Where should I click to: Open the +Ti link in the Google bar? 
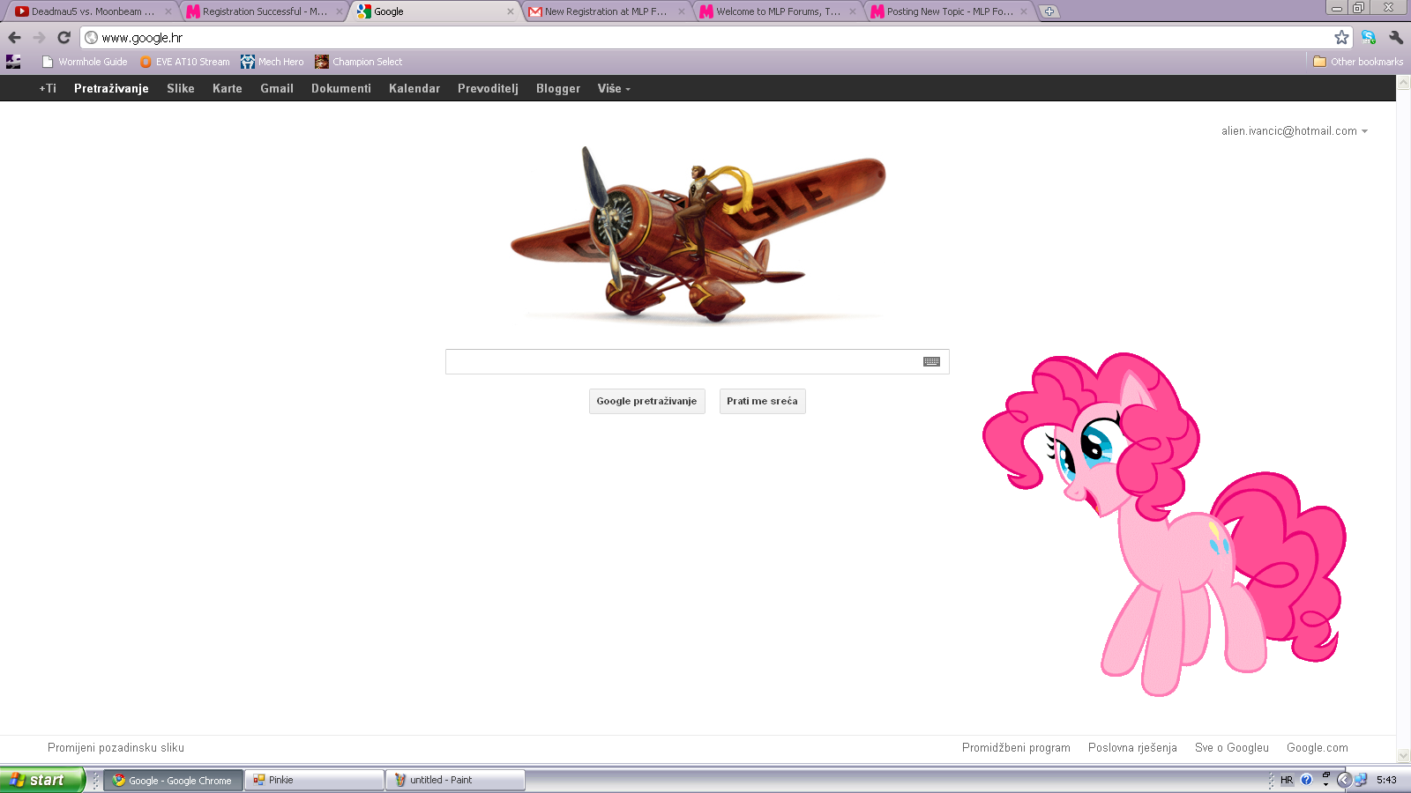tap(48, 88)
